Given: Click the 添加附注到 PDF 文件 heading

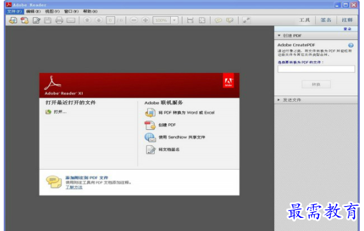Looking at the screenshot, I should [x=87, y=178].
